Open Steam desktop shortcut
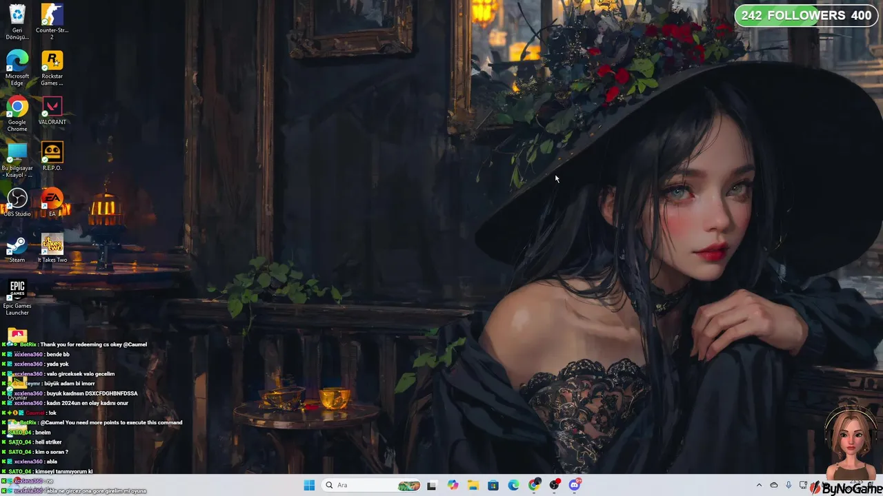The width and height of the screenshot is (883, 496). coord(17,249)
